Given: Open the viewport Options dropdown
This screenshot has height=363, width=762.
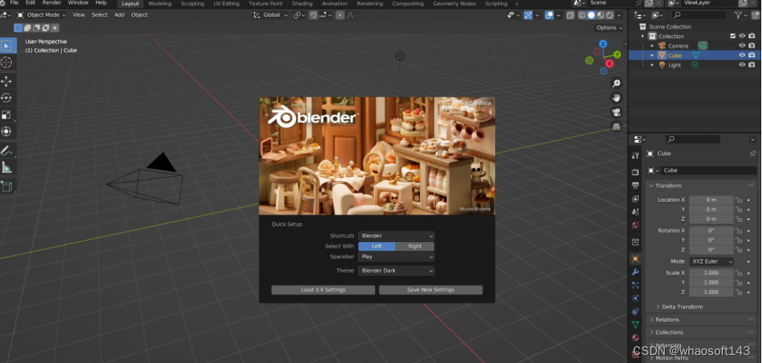Looking at the screenshot, I should [x=609, y=28].
